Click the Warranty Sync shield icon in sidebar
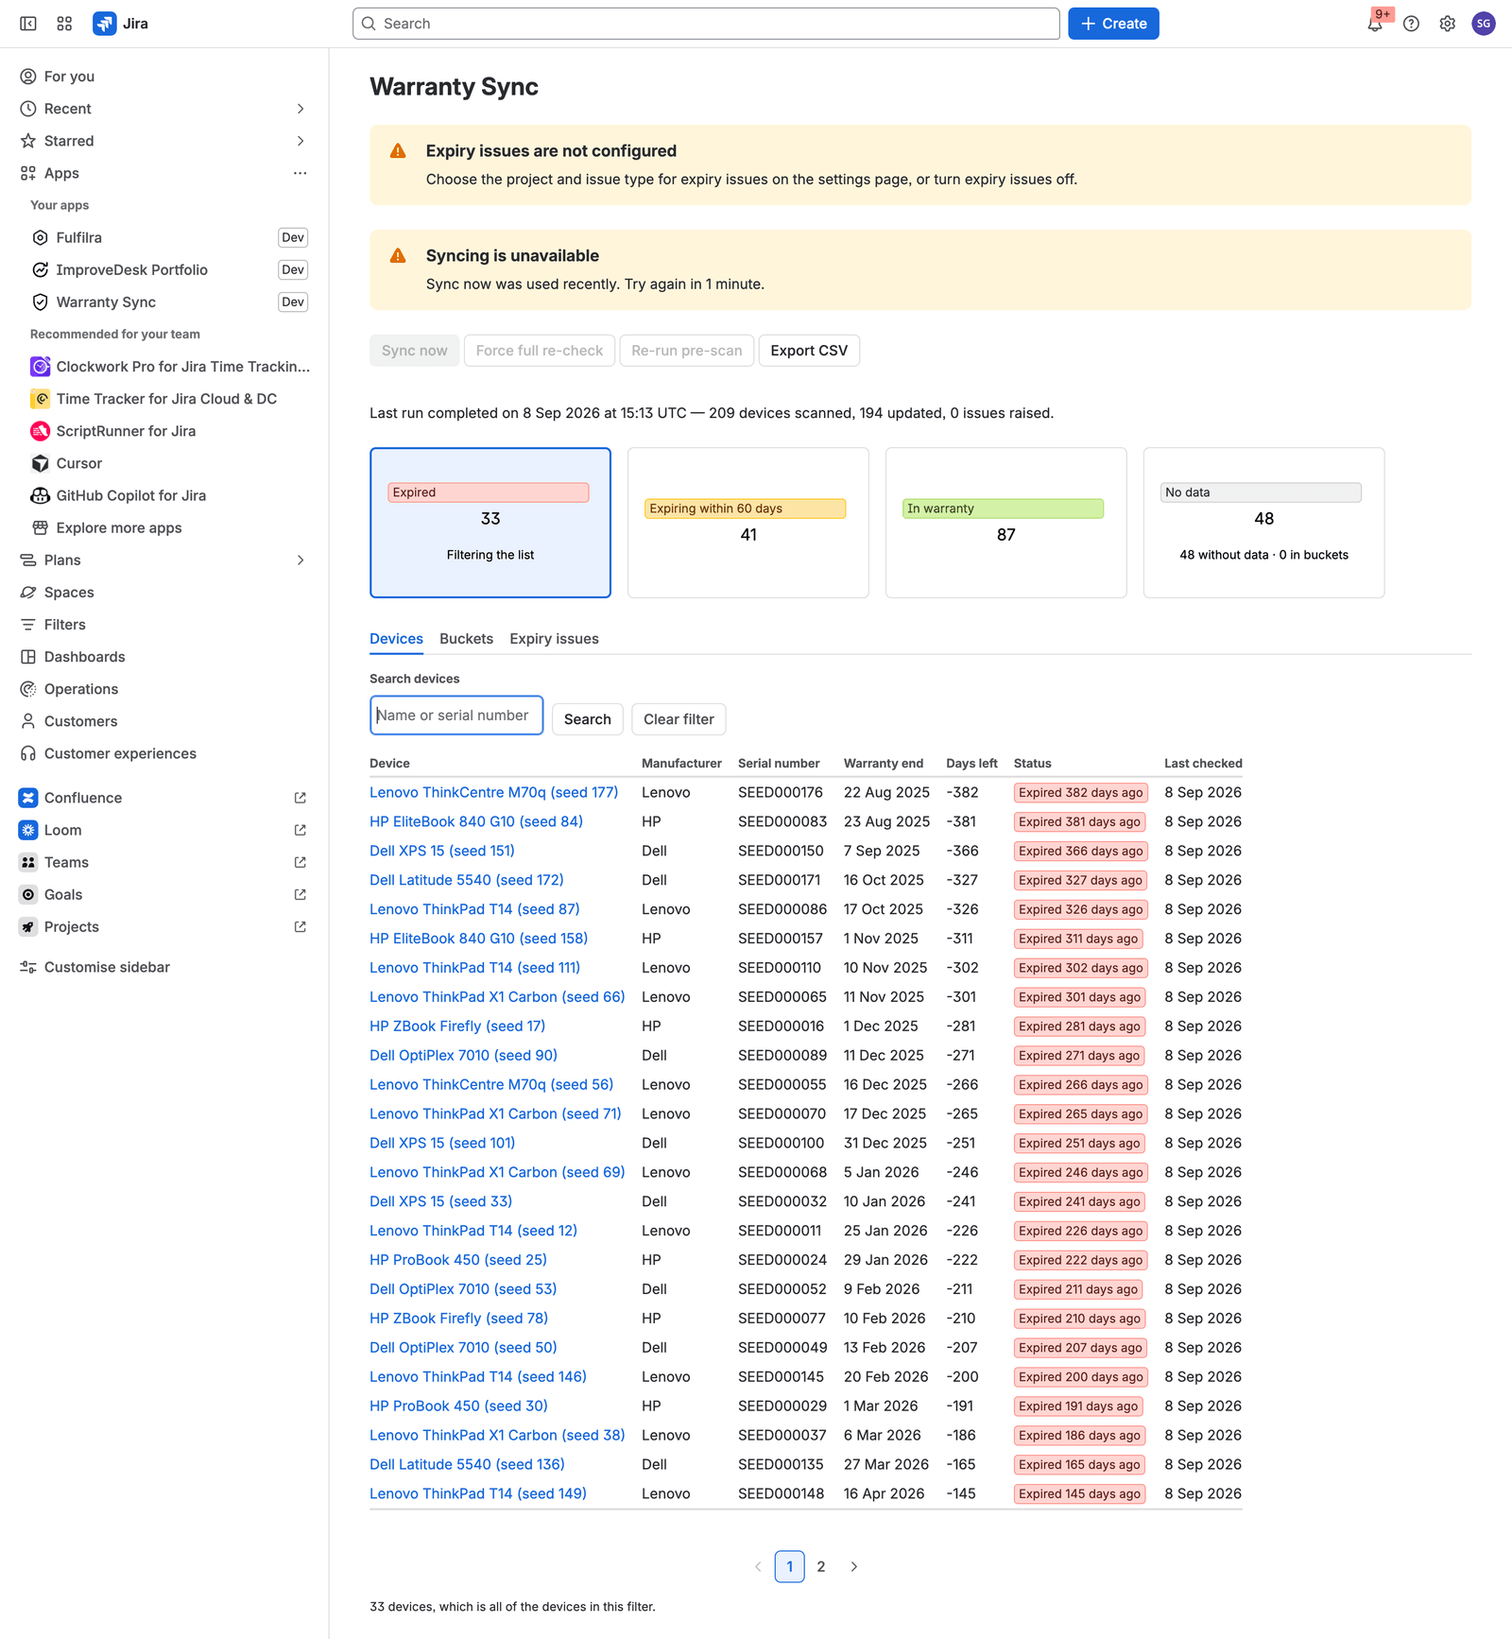Image resolution: width=1512 pixels, height=1639 pixels. (40, 302)
